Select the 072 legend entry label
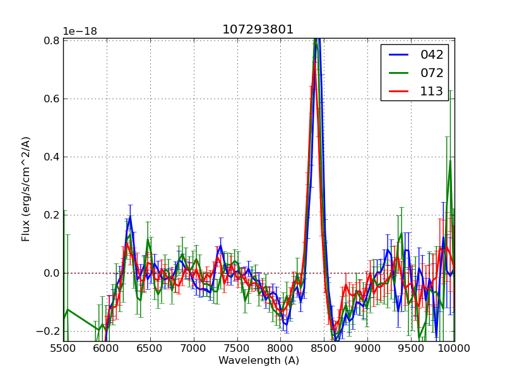 (x=432, y=73)
